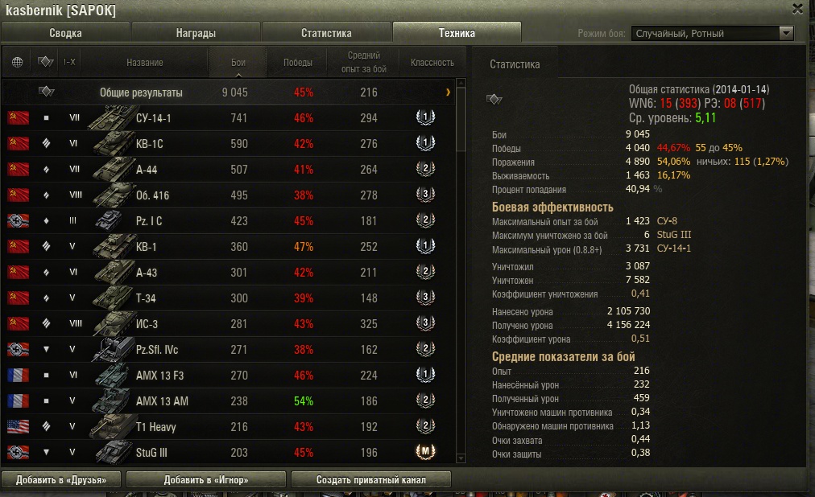This screenshot has width=815, height=497.
Task: Click the USA flag on T1 Heavy row
Action: pos(19,426)
